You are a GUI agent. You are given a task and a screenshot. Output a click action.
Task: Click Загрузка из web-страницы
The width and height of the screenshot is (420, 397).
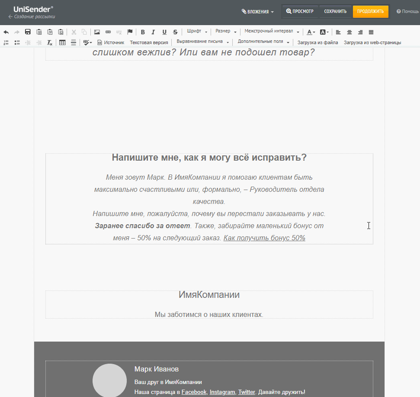pos(372,42)
